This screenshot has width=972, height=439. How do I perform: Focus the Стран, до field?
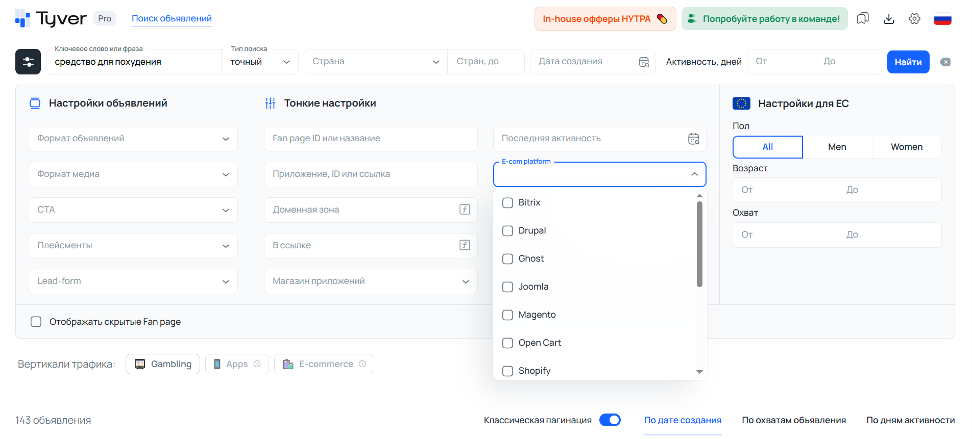point(486,62)
